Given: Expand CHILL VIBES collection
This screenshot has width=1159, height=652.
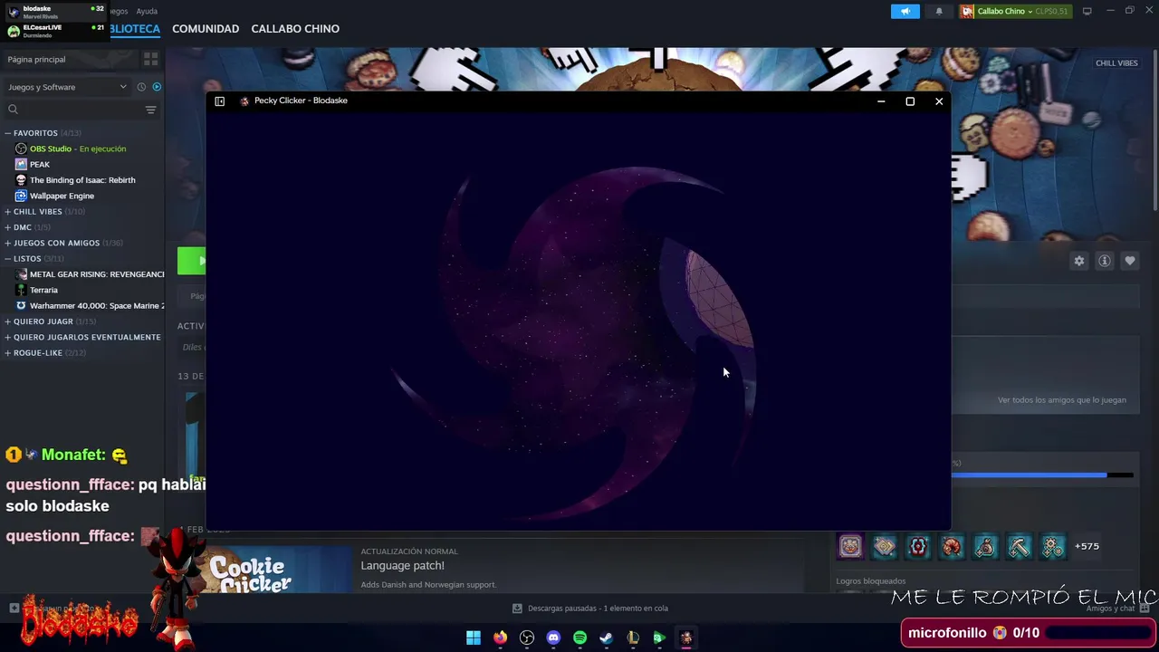Looking at the screenshot, I should (8, 212).
